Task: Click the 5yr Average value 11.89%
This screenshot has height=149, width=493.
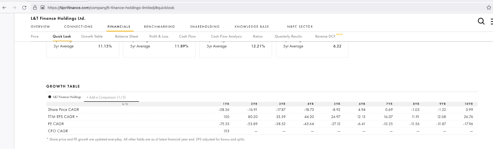Action: click(181, 46)
